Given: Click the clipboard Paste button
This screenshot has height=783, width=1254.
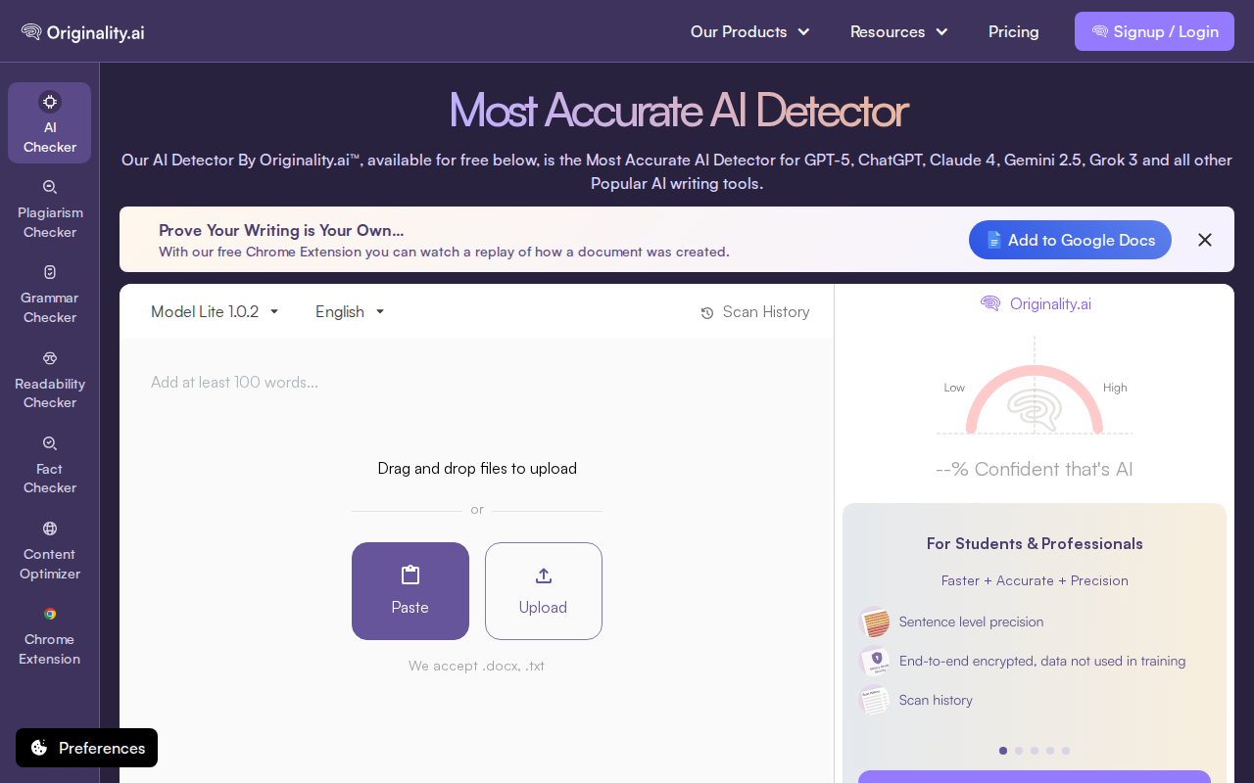Looking at the screenshot, I should point(410,591).
